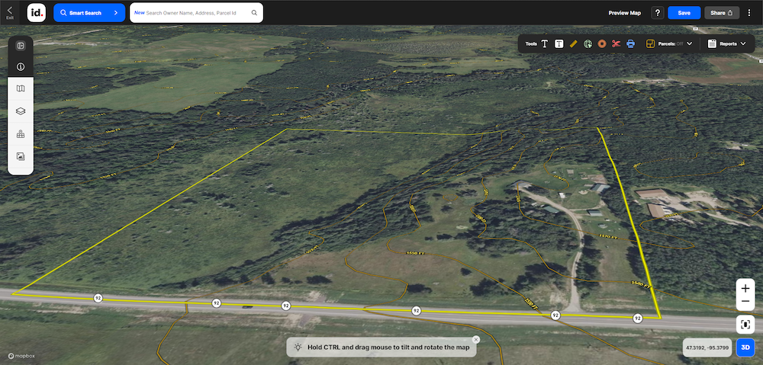Zoom in with the plus button
Image resolution: width=763 pixels, height=365 pixels.
[x=745, y=290]
